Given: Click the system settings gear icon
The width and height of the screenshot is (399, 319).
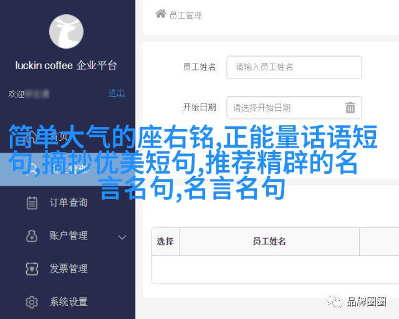Looking at the screenshot, I should pos(32,302).
